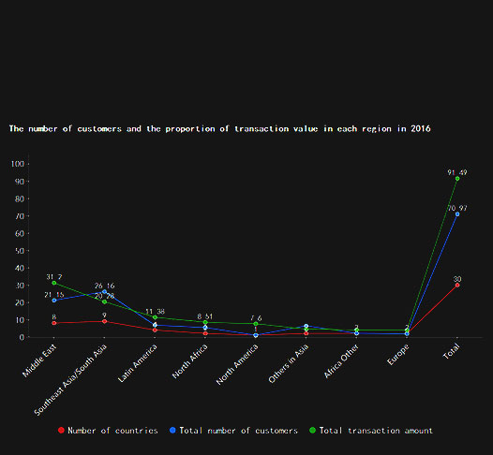
Task: Select the green 8.51 North Africa point
Action: pos(205,322)
